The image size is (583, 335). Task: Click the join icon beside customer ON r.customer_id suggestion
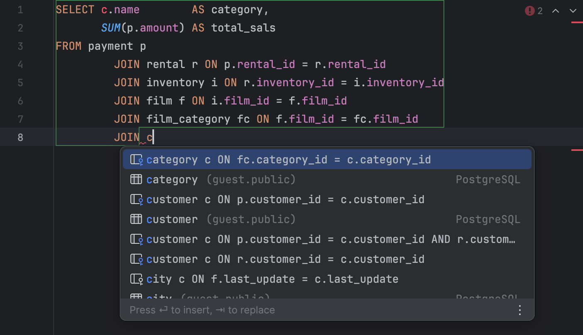point(136,259)
